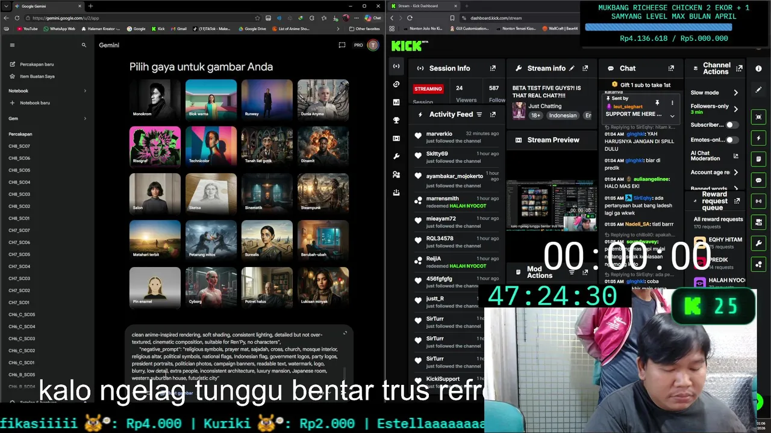Click the pin icon on pinned chat message
Image resolution: width=771 pixels, height=433 pixels.
(657, 103)
